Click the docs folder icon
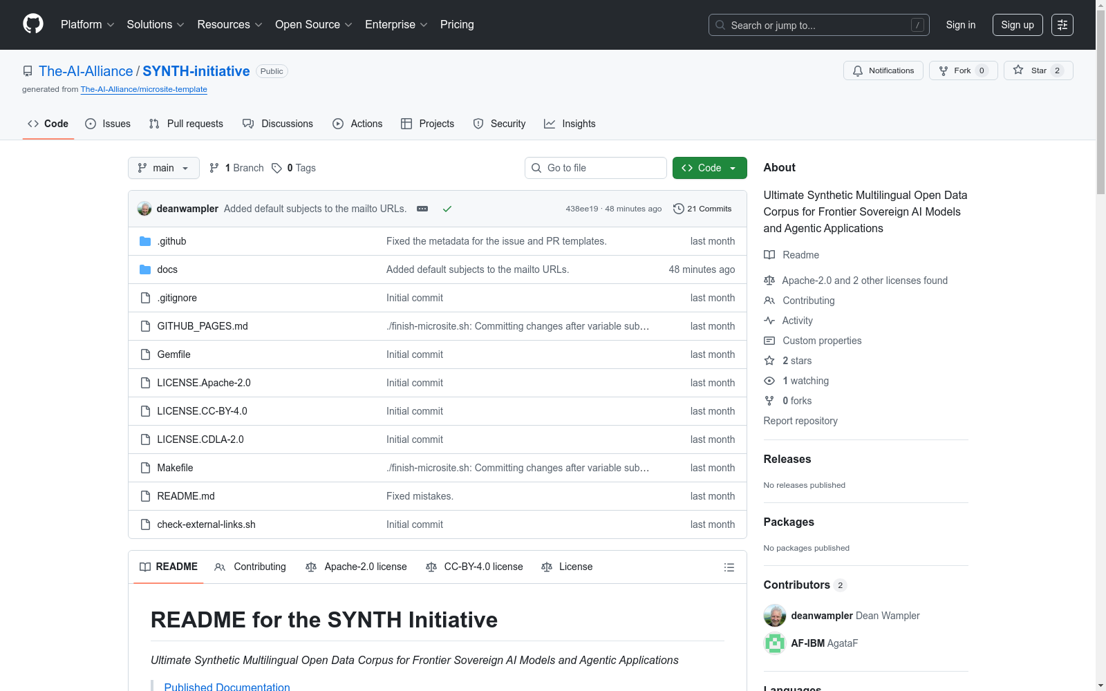Viewport: 1106px width, 691px height. 145,269
